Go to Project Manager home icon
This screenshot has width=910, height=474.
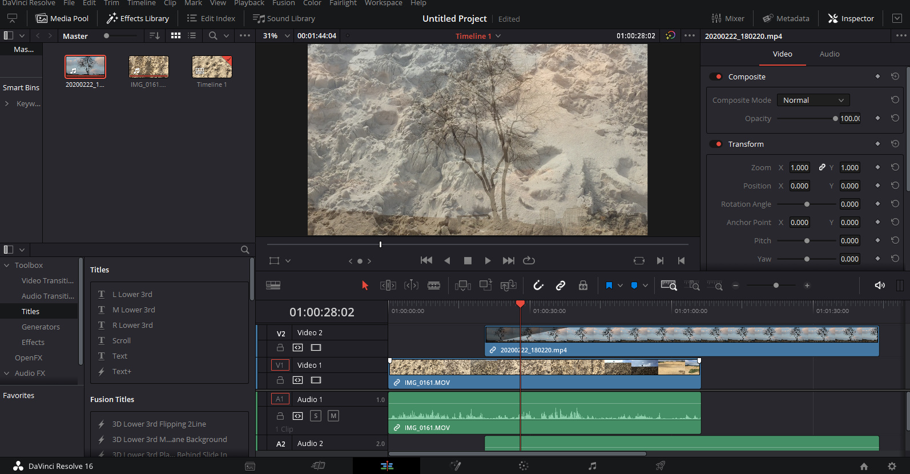tap(864, 466)
